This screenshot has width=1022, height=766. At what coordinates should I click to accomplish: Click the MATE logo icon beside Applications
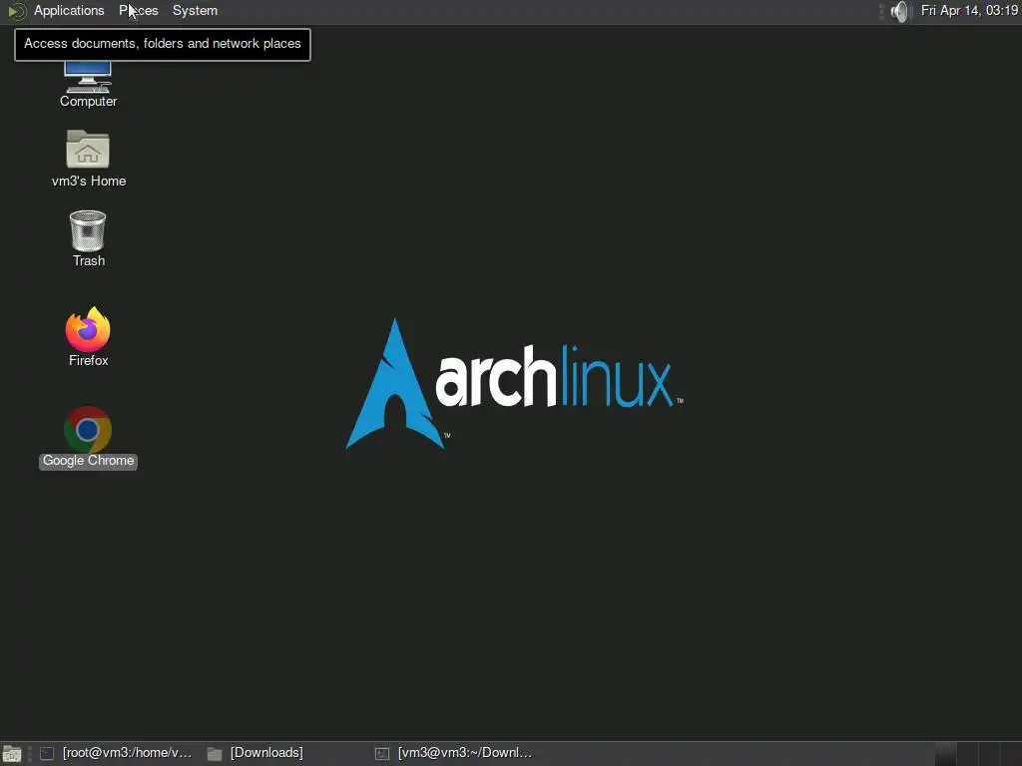pos(16,11)
